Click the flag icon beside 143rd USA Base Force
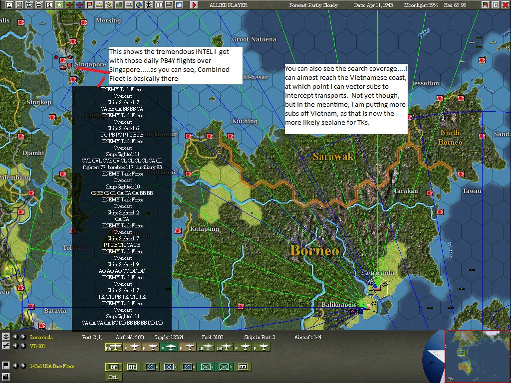 pos(5,366)
